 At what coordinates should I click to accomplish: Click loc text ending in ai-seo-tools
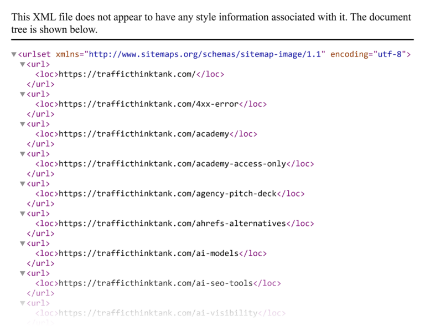pos(156,283)
